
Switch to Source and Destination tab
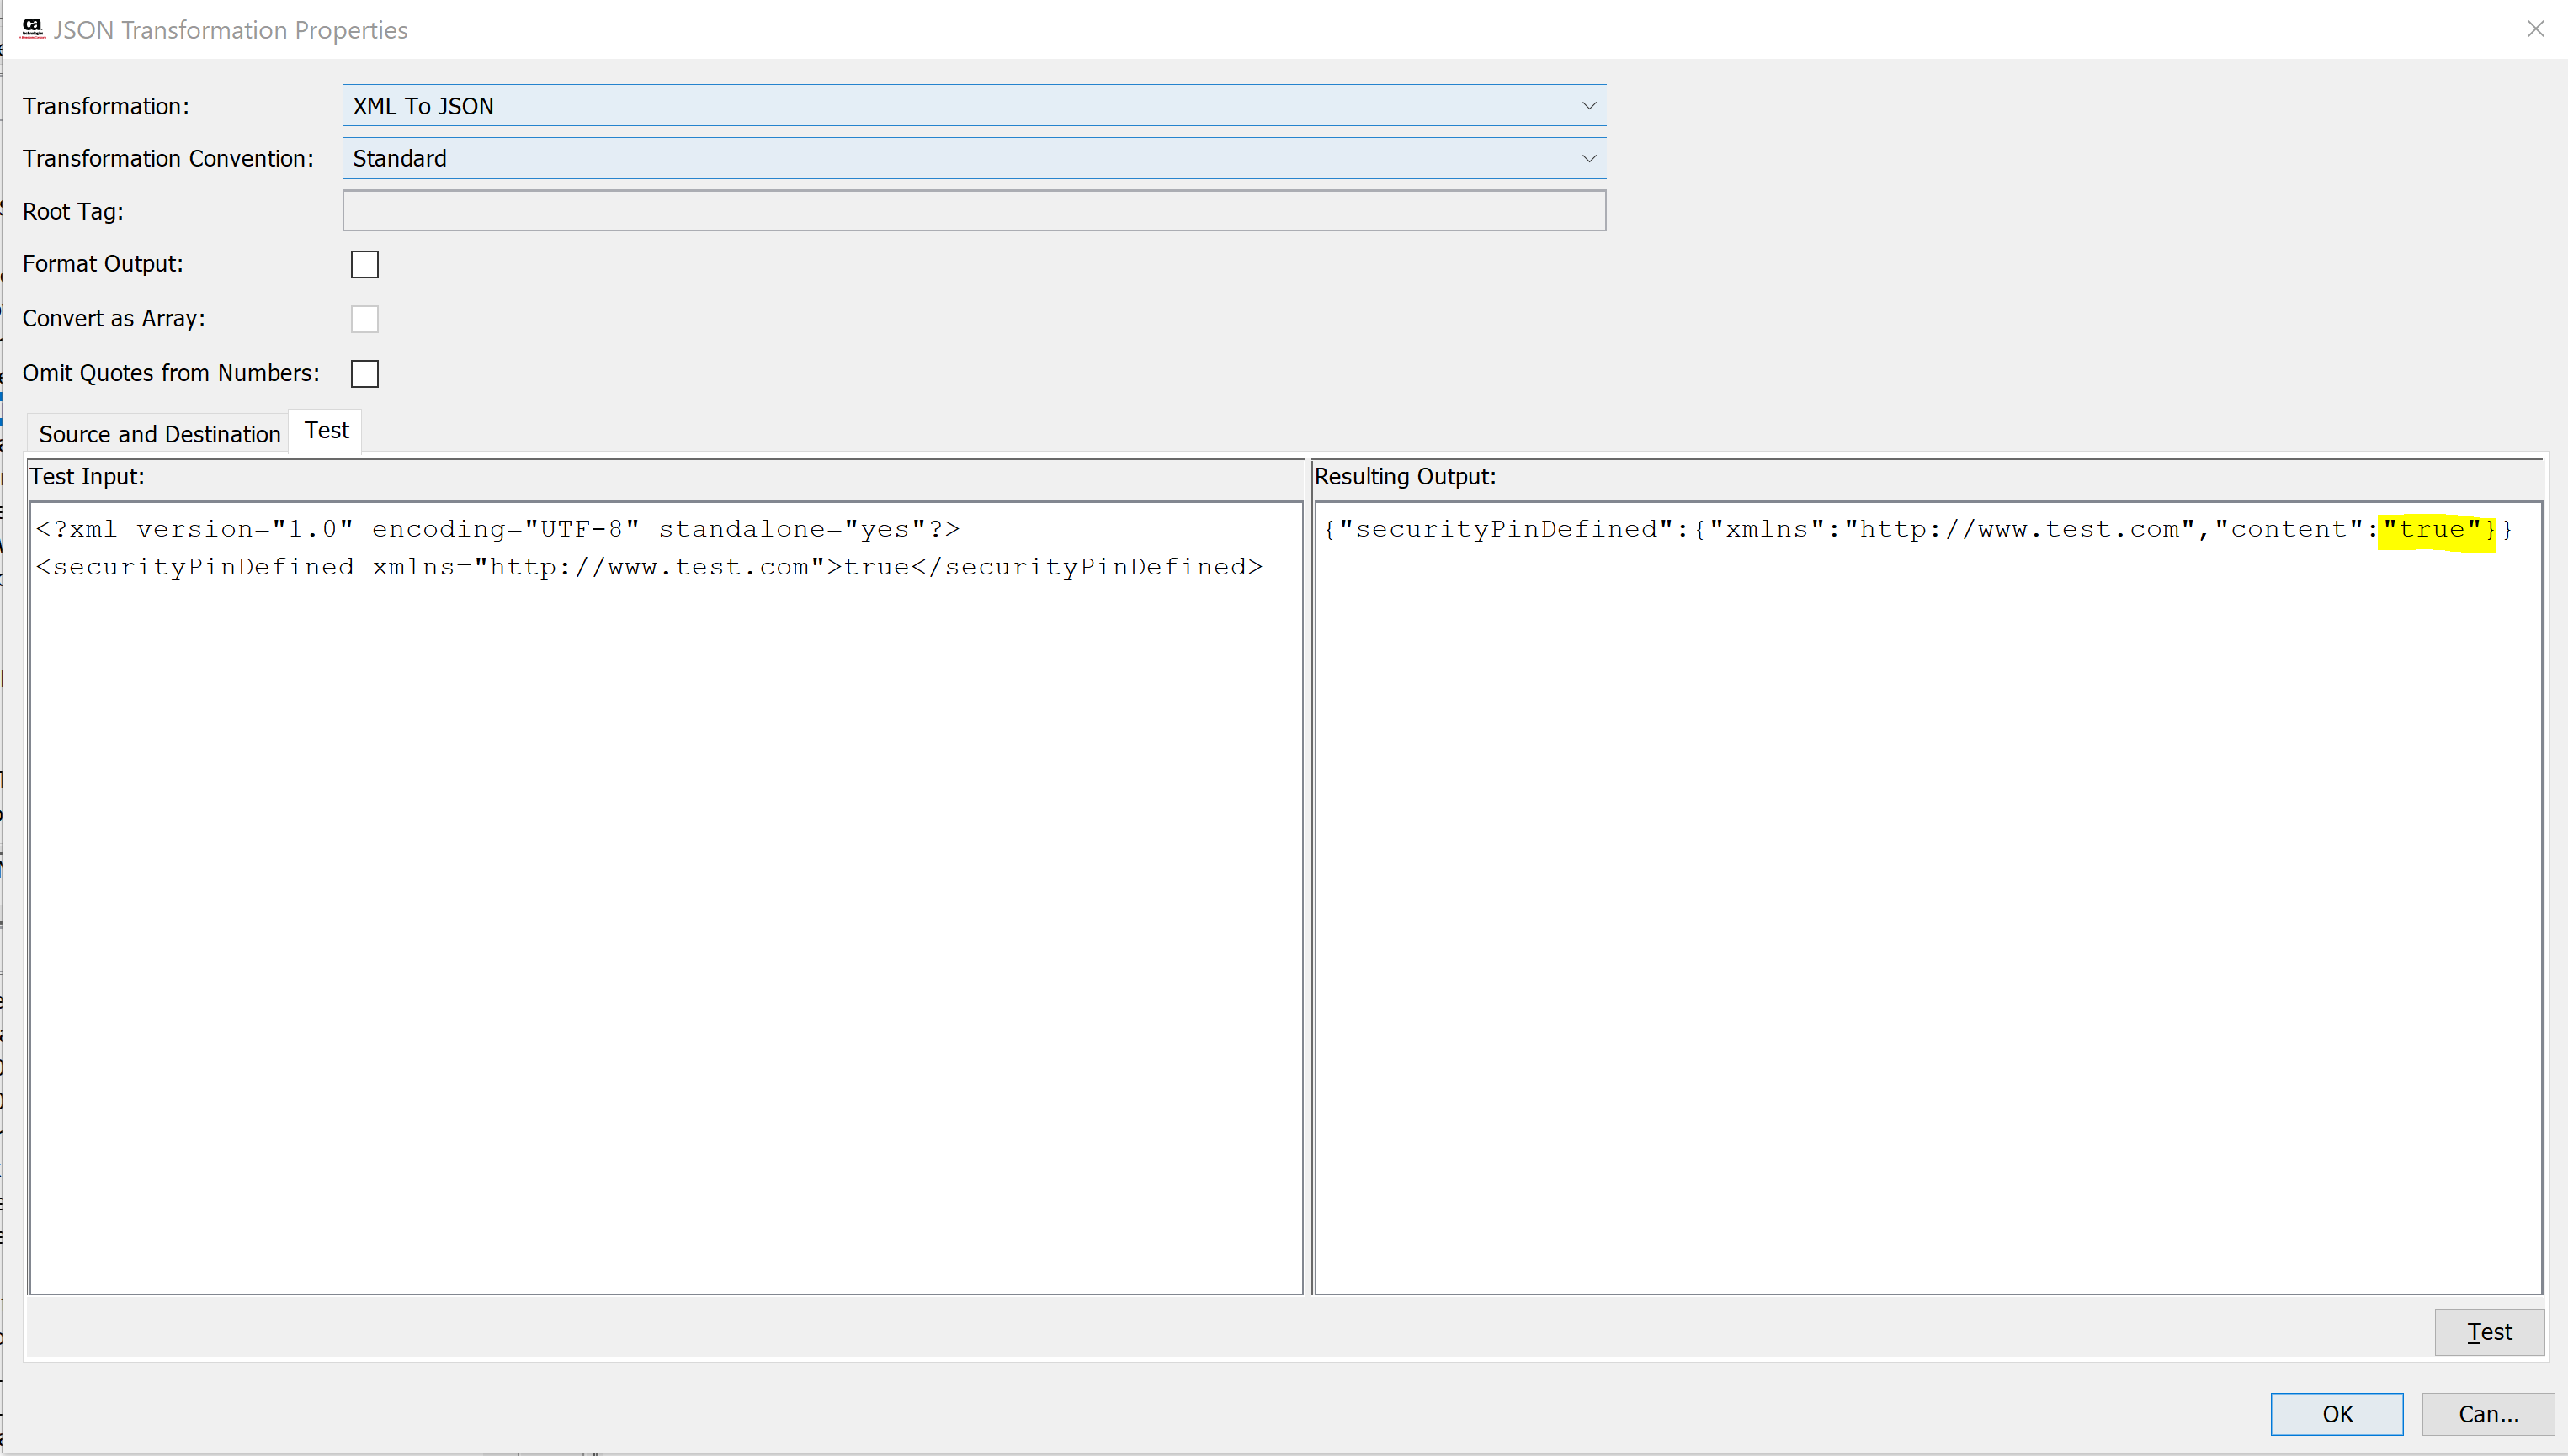[x=159, y=434]
